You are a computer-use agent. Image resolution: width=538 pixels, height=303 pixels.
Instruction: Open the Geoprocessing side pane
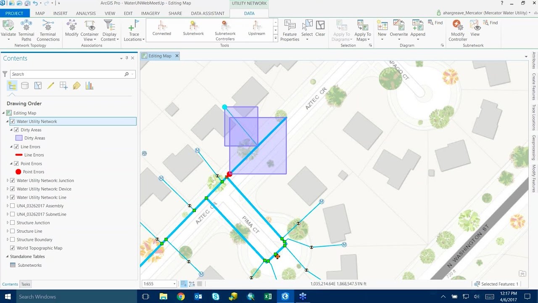click(534, 147)
